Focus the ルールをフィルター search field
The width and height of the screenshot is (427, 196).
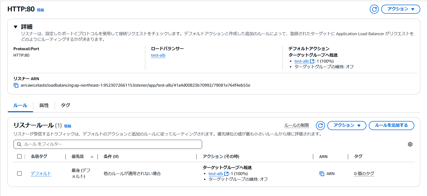click(x=108, y=144)
